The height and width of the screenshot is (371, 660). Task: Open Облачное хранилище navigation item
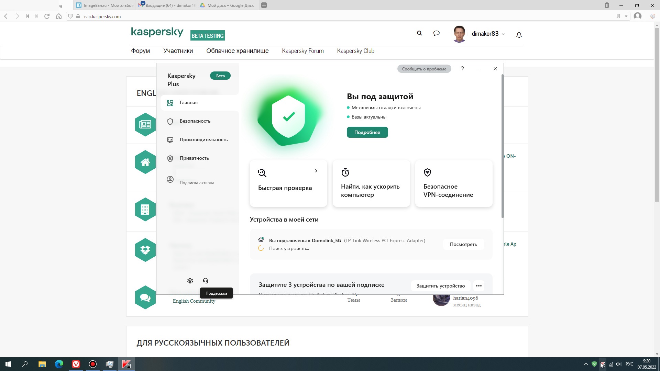[x=238, y=51]
